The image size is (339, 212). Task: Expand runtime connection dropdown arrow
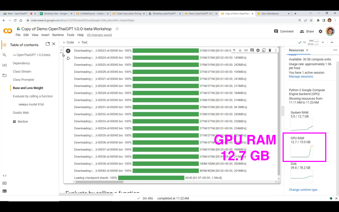coord(323,42)
